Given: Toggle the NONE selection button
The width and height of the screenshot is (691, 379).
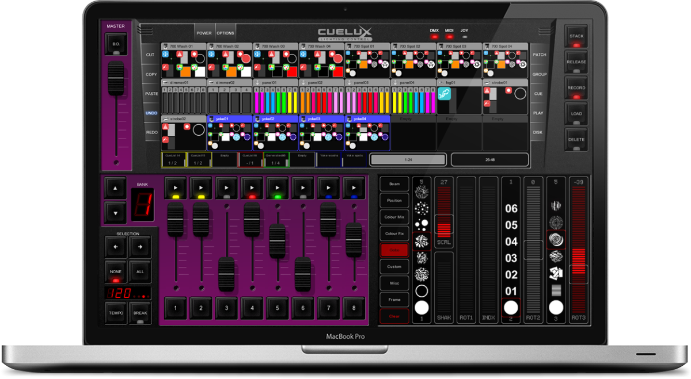Looking at the screenshot, I should click(x=115, y=272).
